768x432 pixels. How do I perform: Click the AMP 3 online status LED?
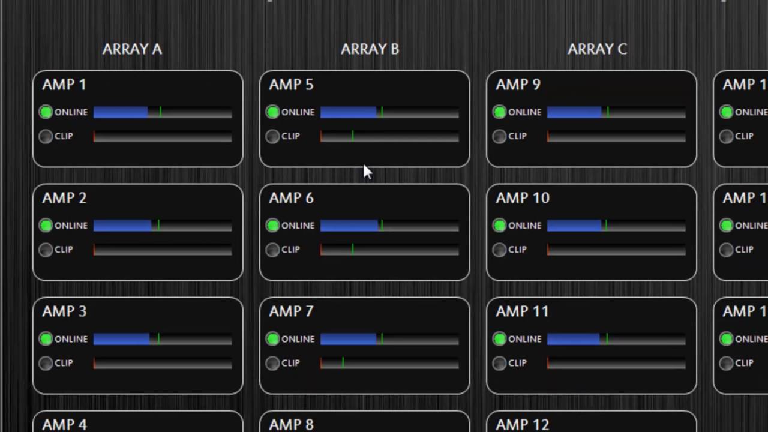coord(46,339)
